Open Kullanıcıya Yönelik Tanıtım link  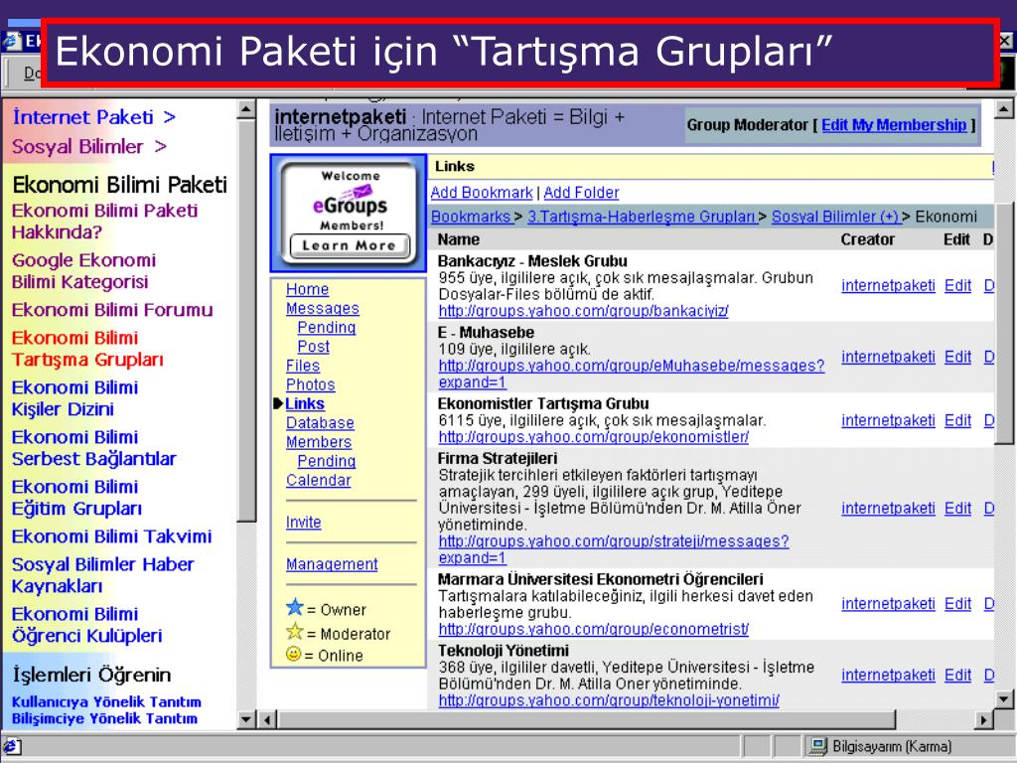tap(106, 702)
